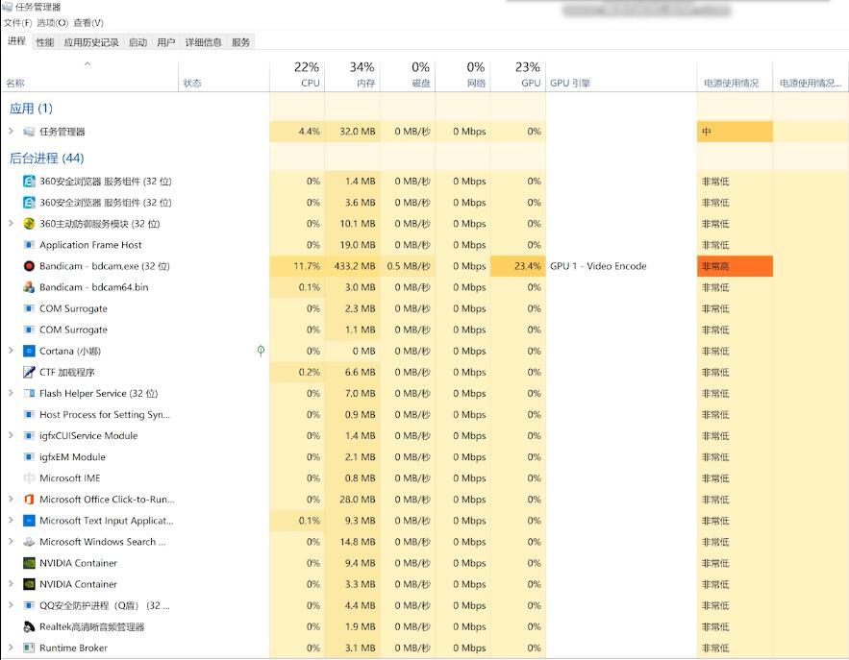Click the Cortana green leaf suspended status icon
The width and height of the screenshot is (849, 660).
pos(261,351)
